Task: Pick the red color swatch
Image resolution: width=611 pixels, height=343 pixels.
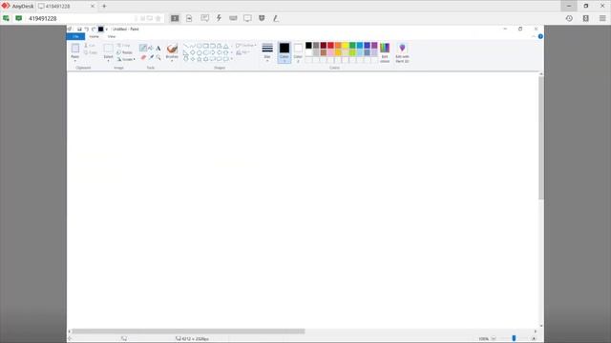Action: 330,46
